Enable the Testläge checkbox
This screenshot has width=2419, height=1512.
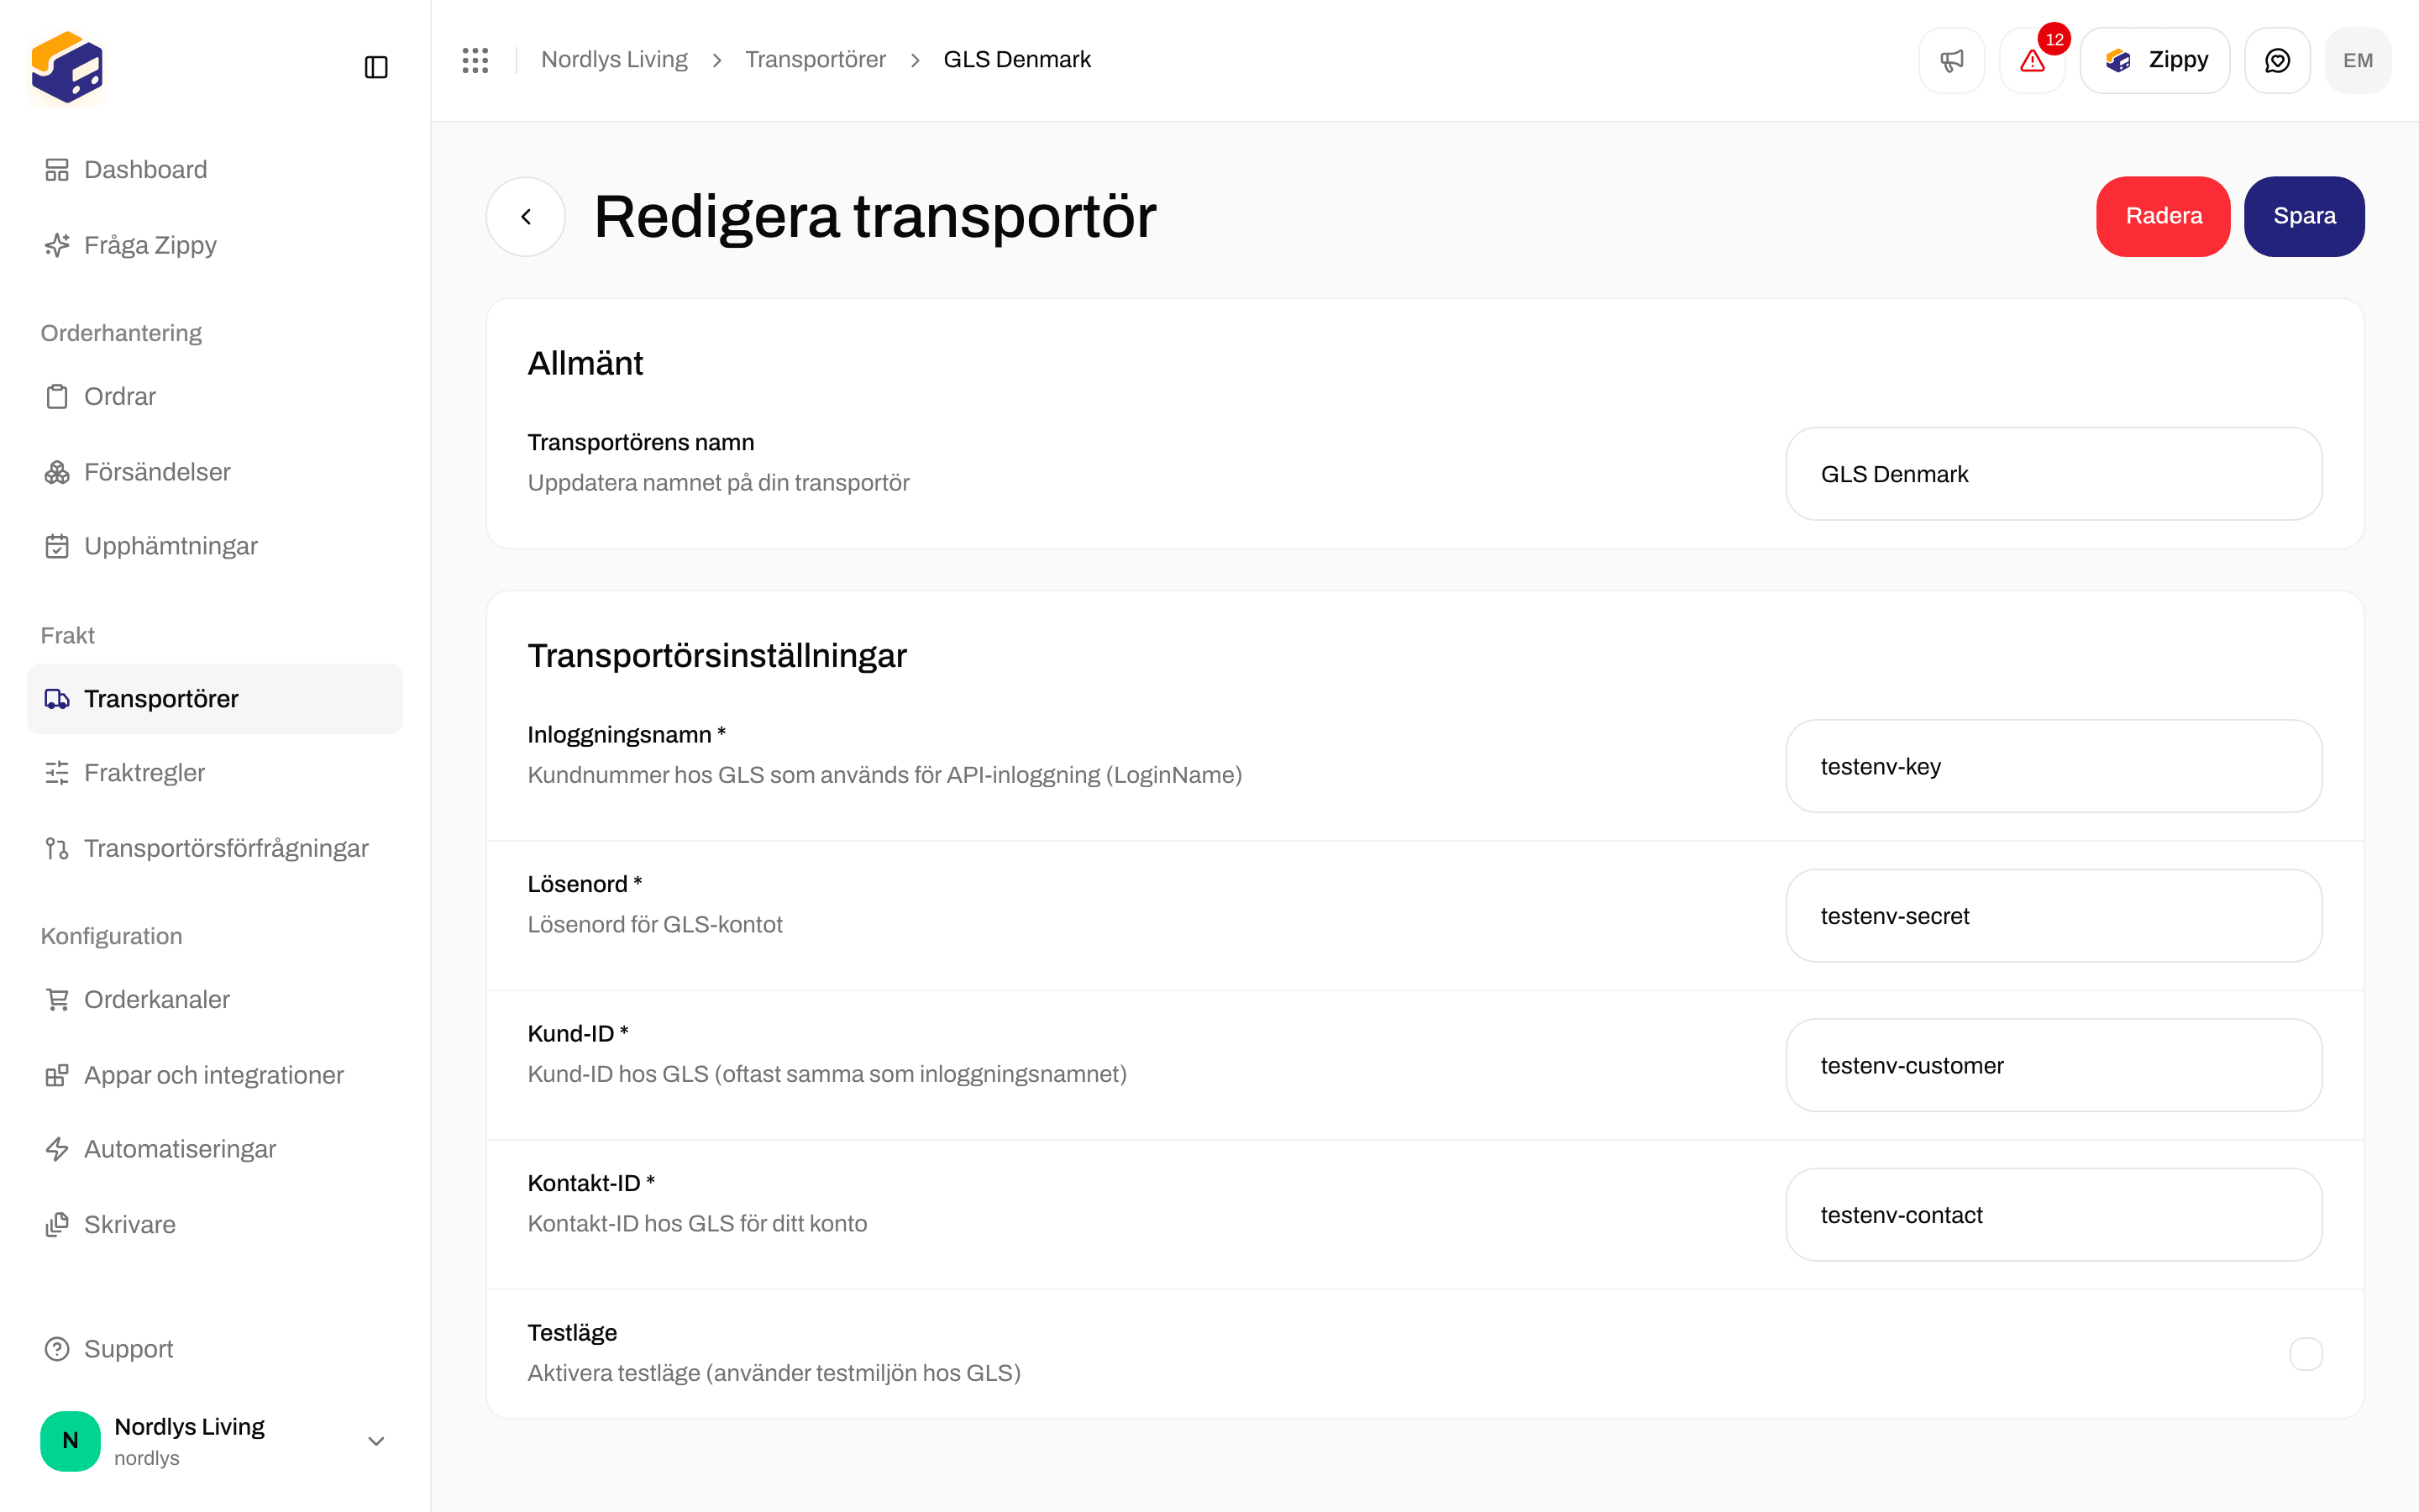[x=2305, y=1354]
